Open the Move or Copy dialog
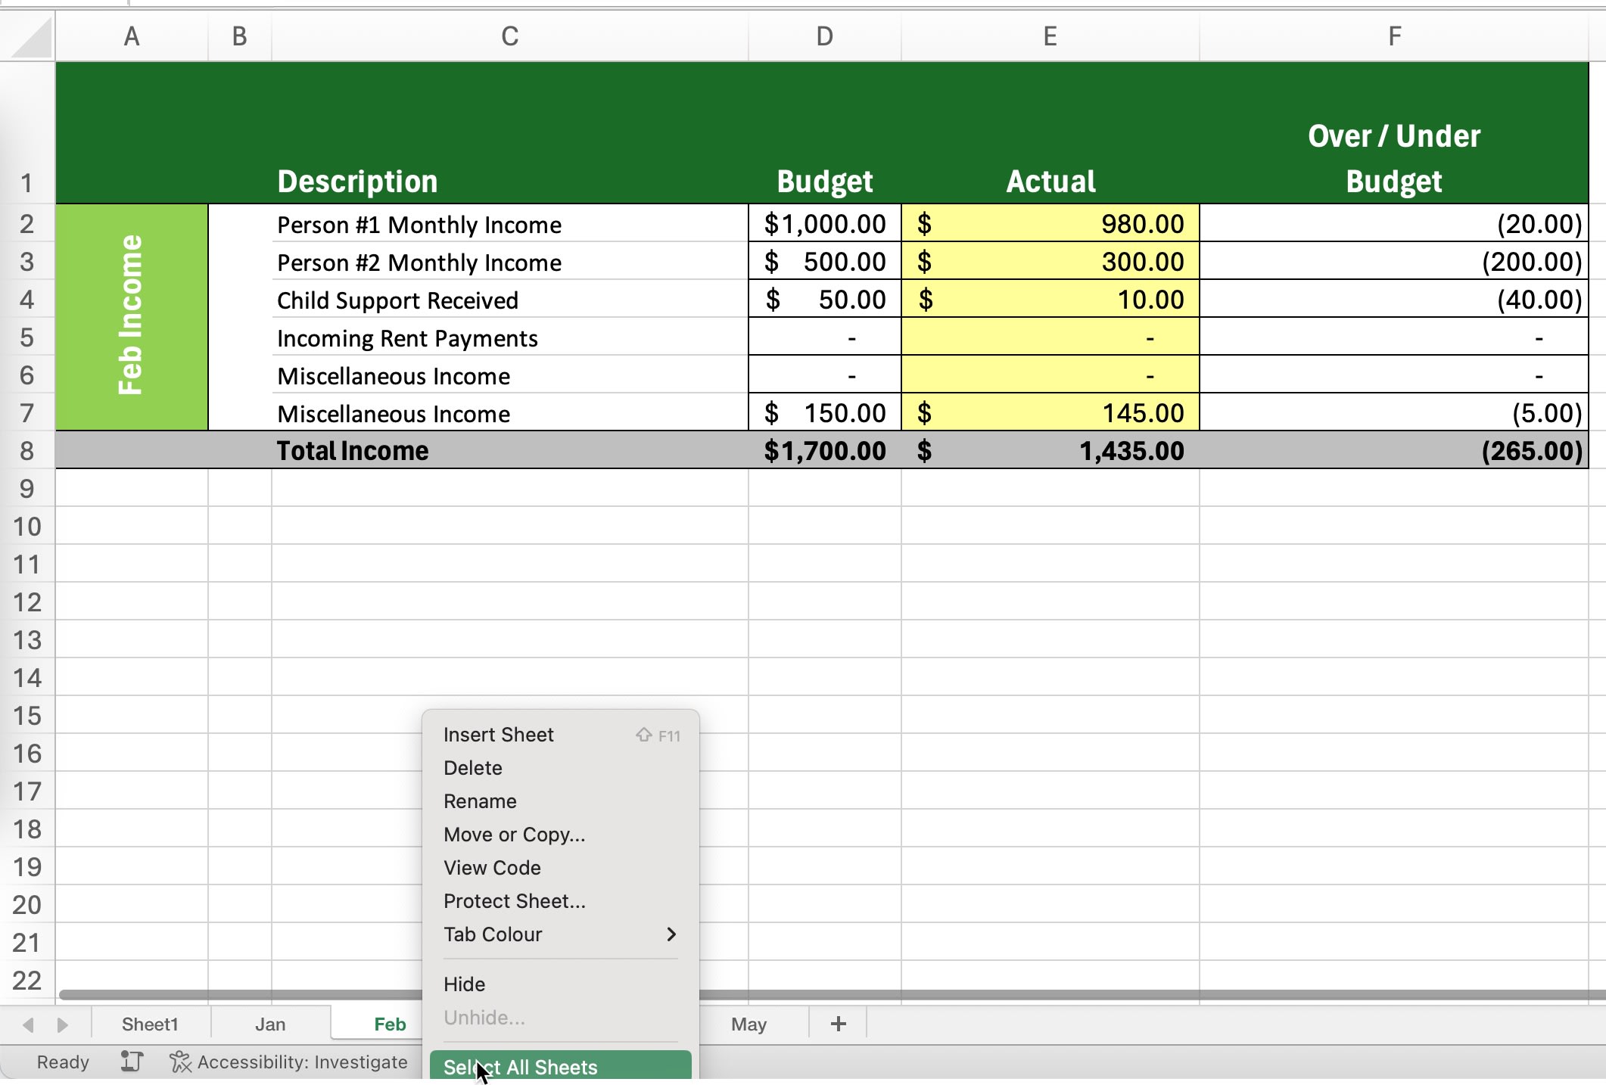 [x=514, y=835]
